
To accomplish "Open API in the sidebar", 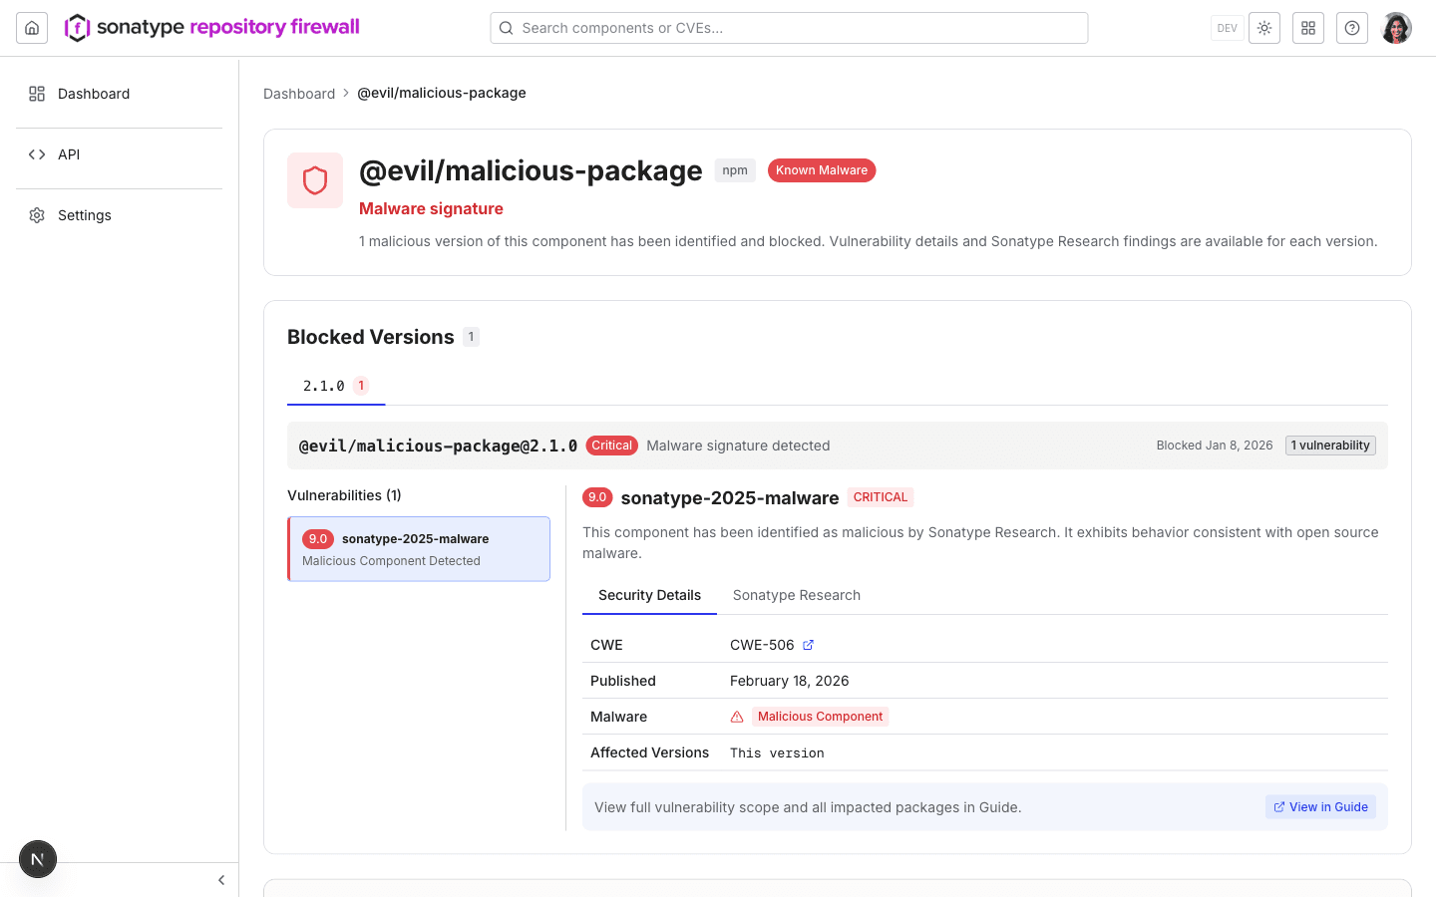I will 69,154.
